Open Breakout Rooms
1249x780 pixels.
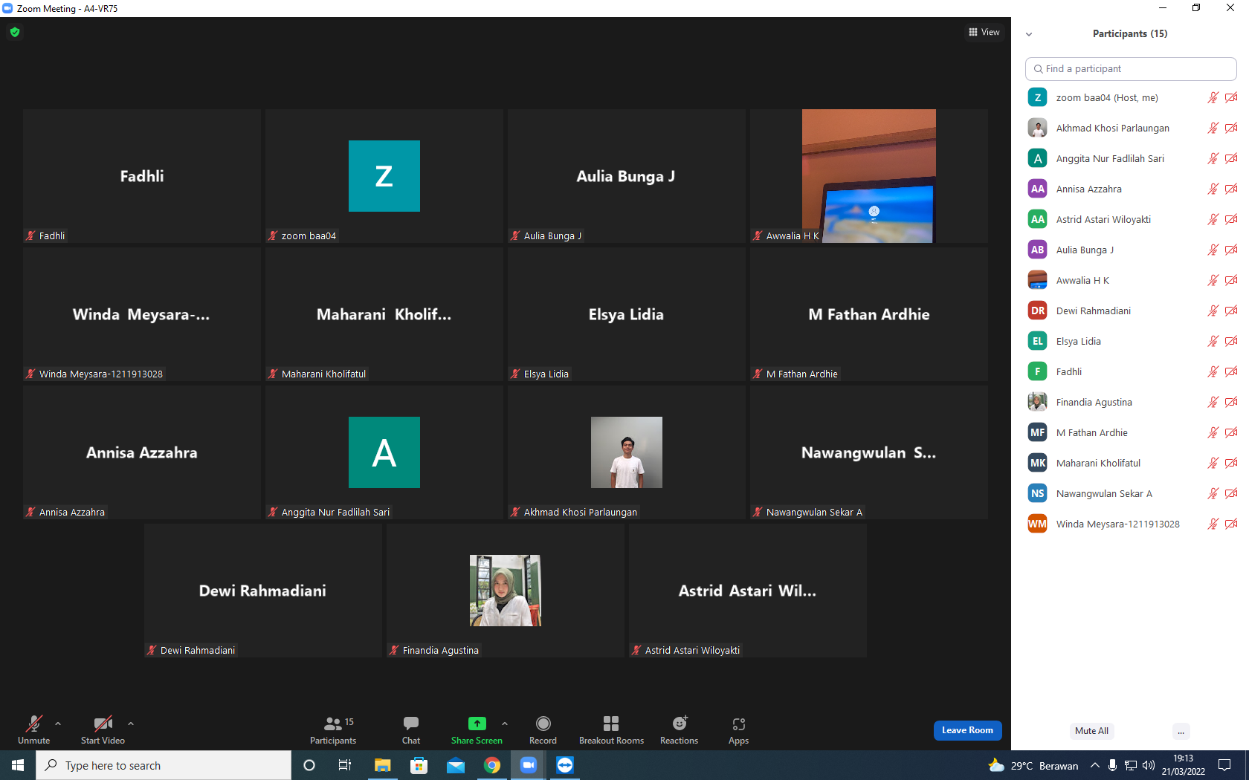(x=611, y=729)
